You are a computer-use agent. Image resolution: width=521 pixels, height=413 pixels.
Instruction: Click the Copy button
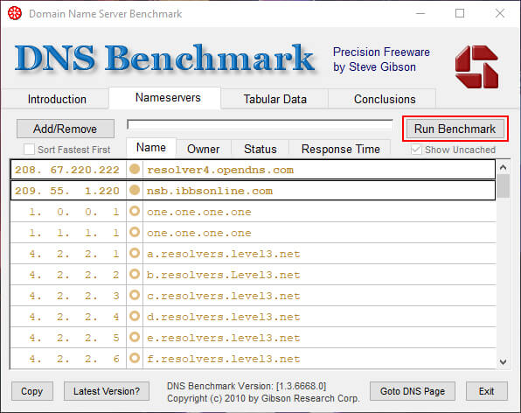point(31,391)
